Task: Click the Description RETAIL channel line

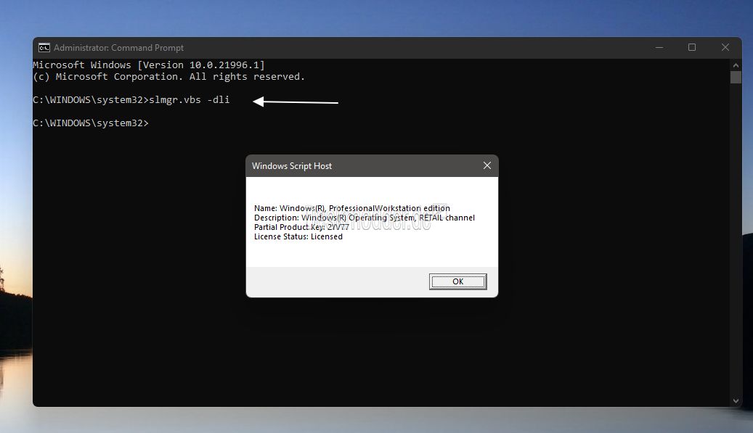Action: coord(365,218)
